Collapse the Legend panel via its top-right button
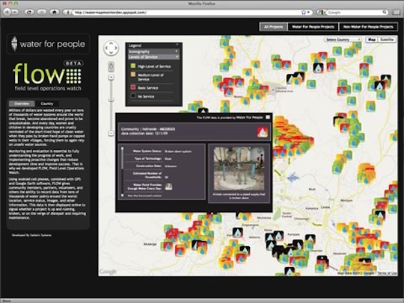 (x=177, y=45)
